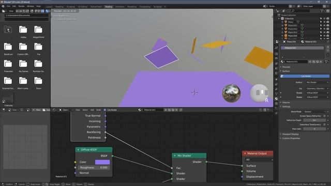Open the Render menu
331x186 pixels.
(x=21, y=6)
